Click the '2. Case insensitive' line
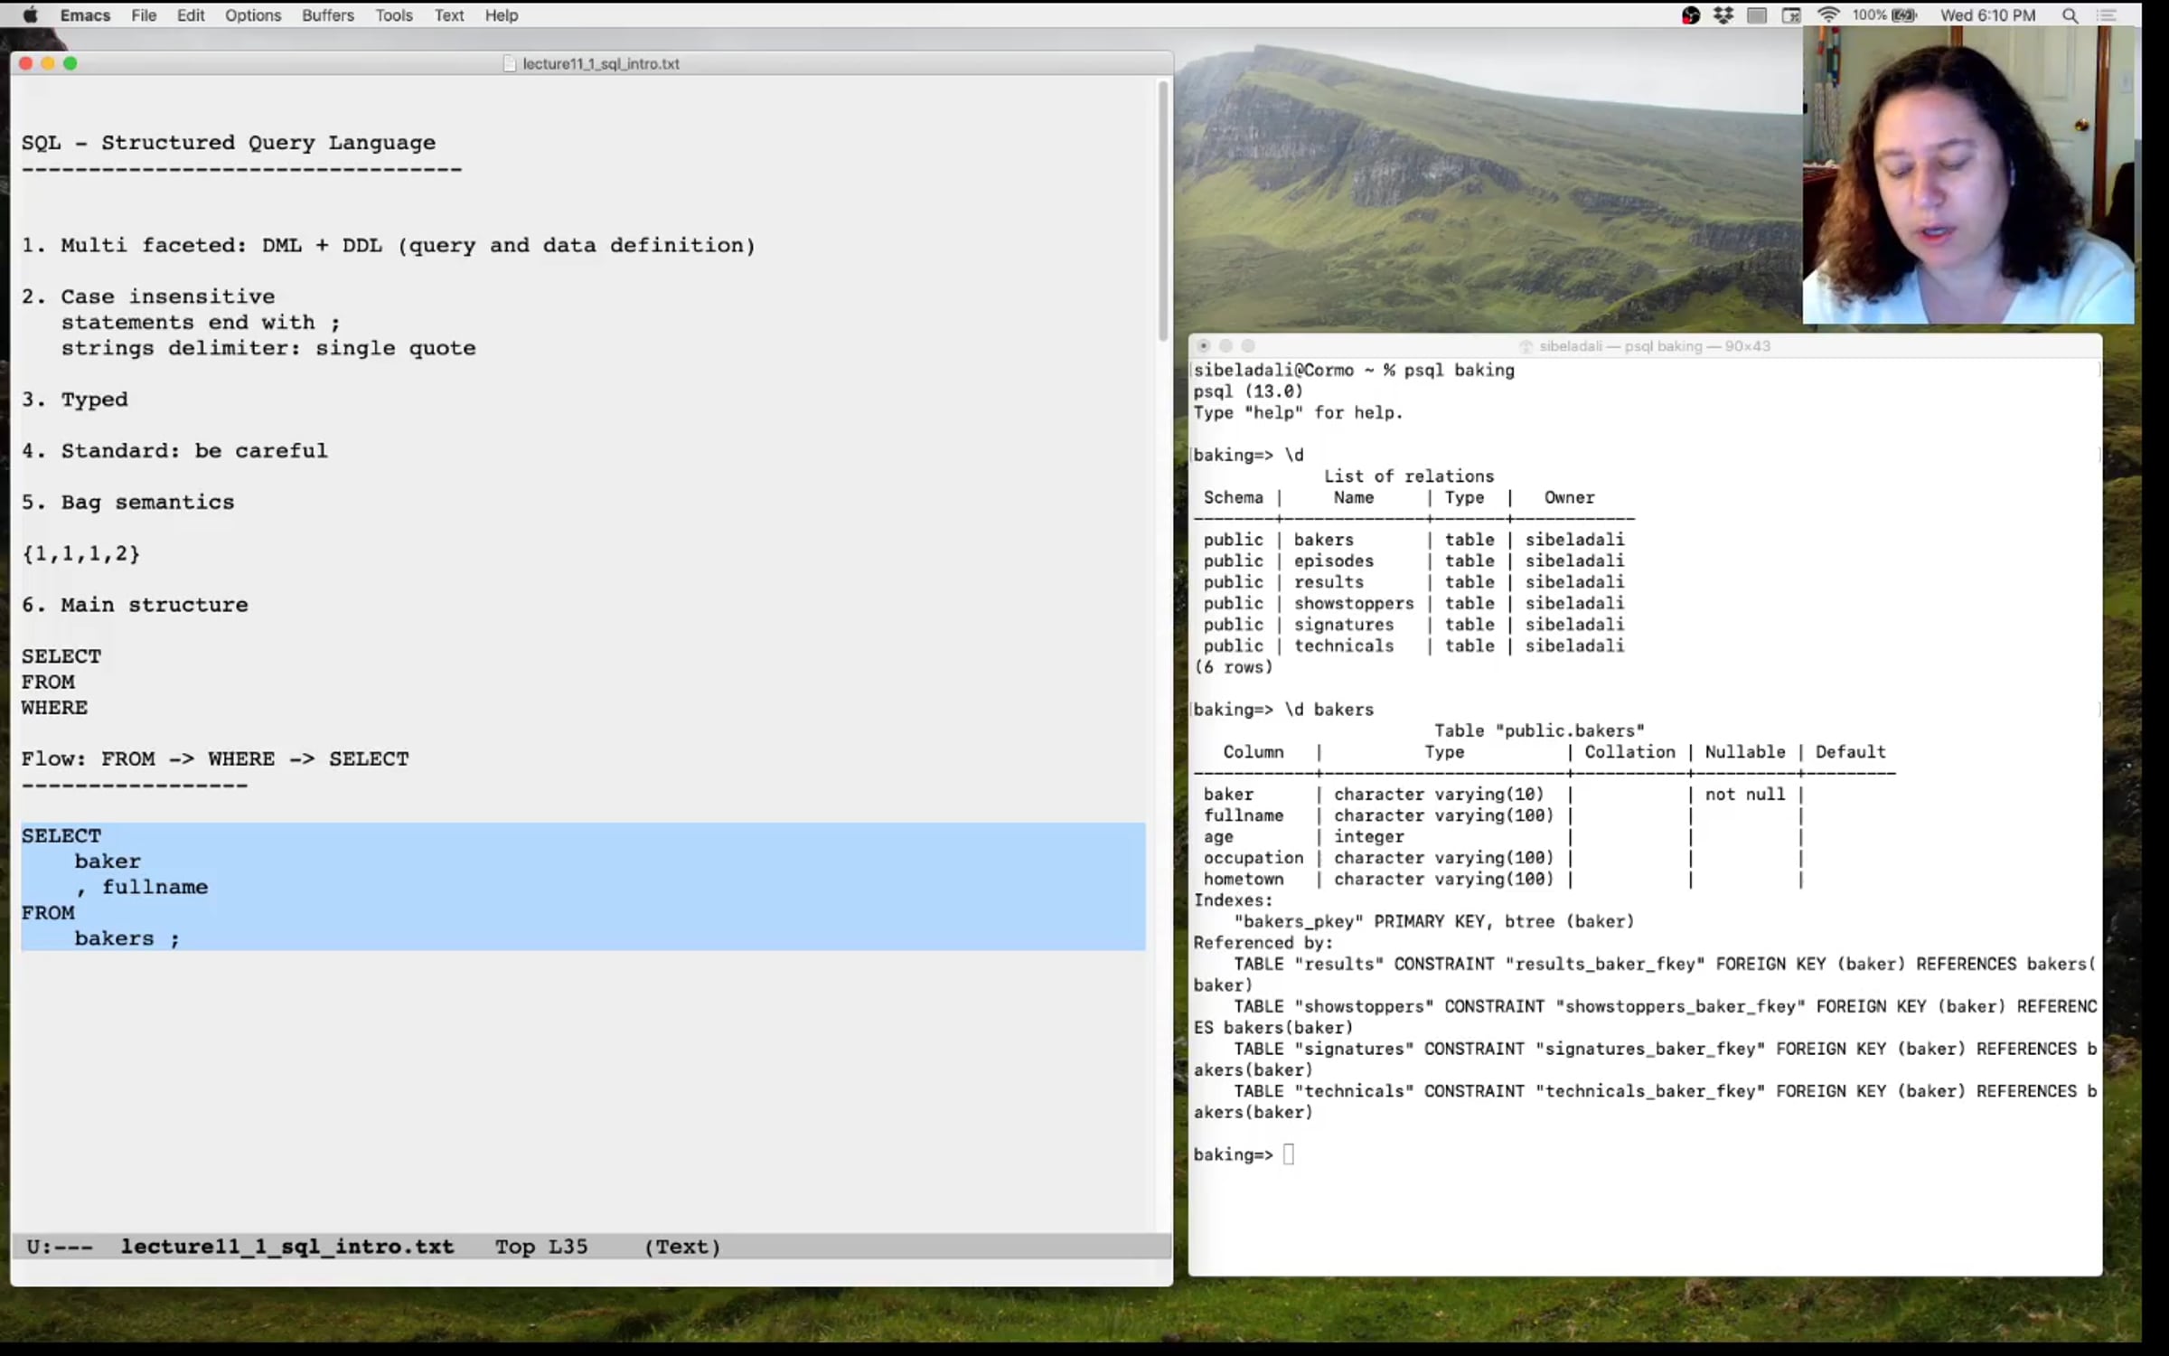The image size is (2169, 1356). 148,297
